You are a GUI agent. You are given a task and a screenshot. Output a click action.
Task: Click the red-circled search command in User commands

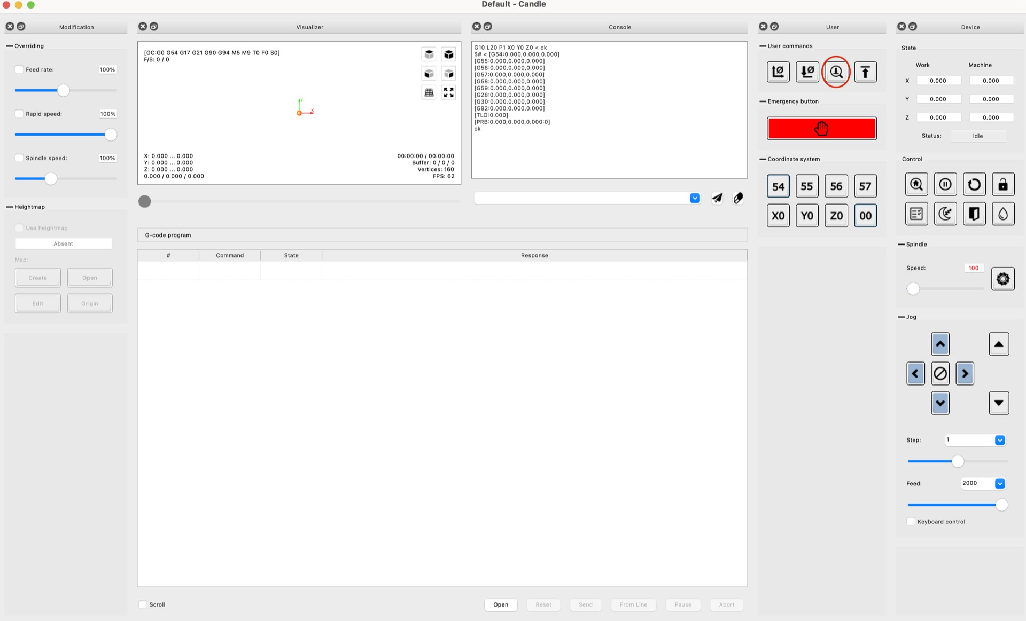(x=836, y=72)
